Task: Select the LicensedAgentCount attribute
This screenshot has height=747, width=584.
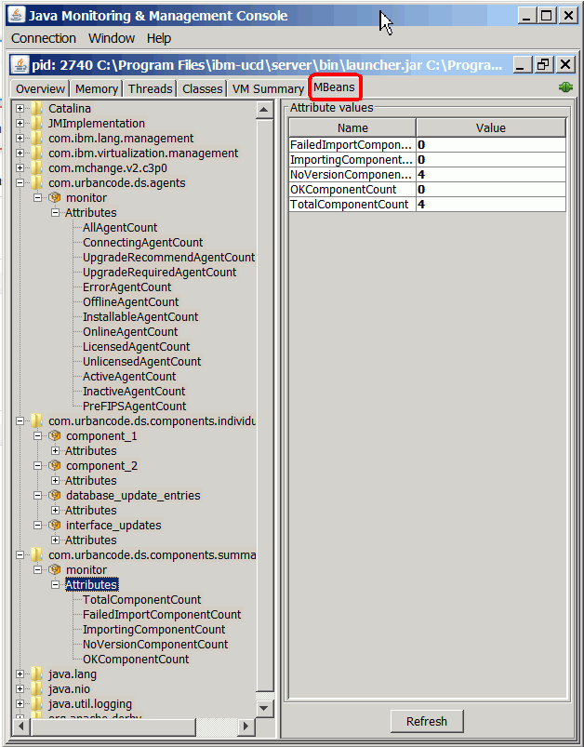Action: click(136, 347)
